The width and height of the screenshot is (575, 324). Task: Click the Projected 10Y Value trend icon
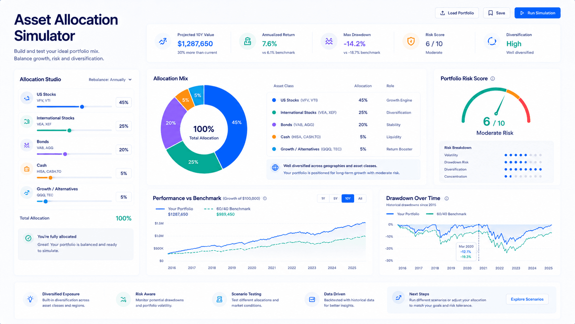click(x=163, y=42)
